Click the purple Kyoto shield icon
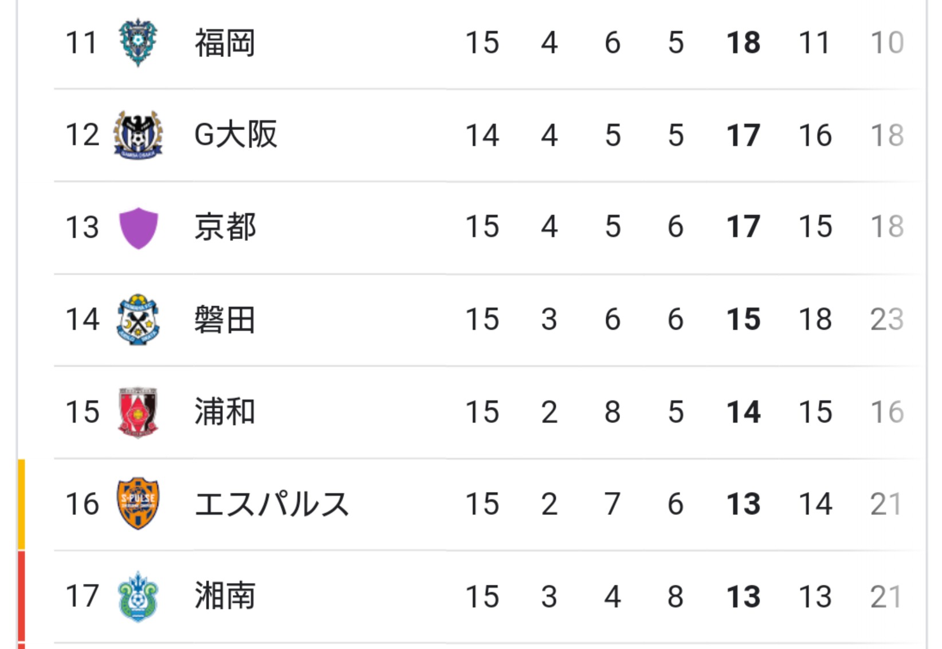Image resolution: width=942 pixels, height=649 pixels. 138,227
